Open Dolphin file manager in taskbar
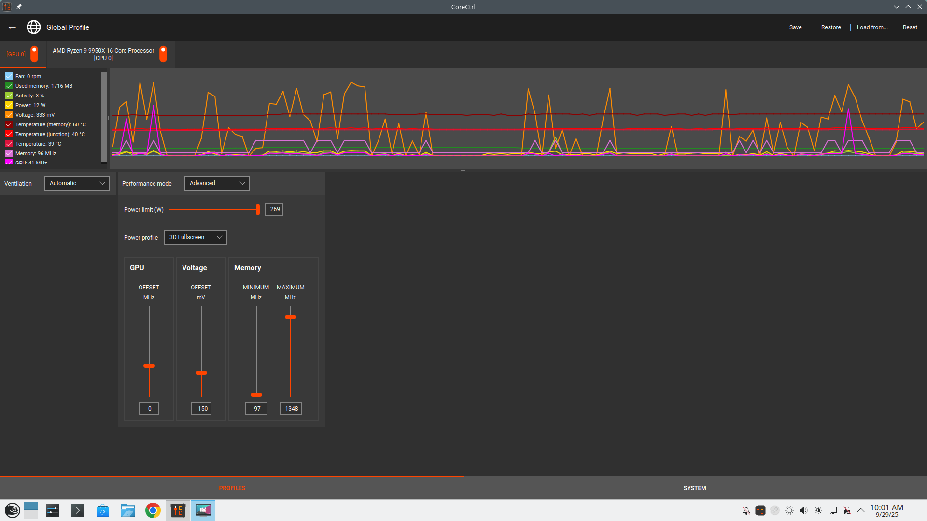 tap(127, 510)
